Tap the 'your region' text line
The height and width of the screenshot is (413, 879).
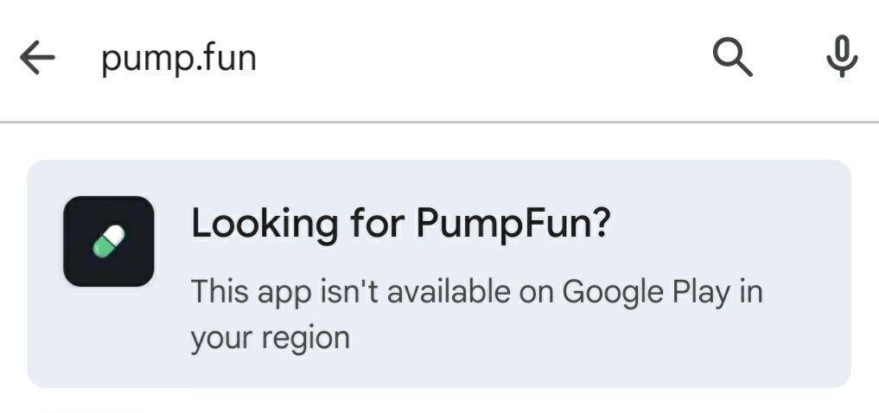click(270, 337)
